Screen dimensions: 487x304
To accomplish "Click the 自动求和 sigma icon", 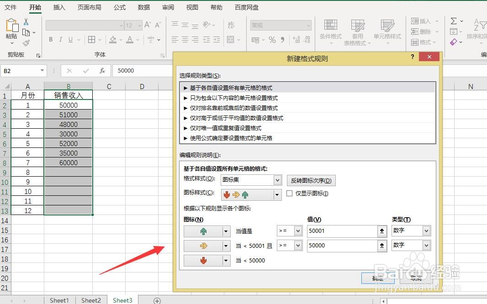I will [453, 21].
